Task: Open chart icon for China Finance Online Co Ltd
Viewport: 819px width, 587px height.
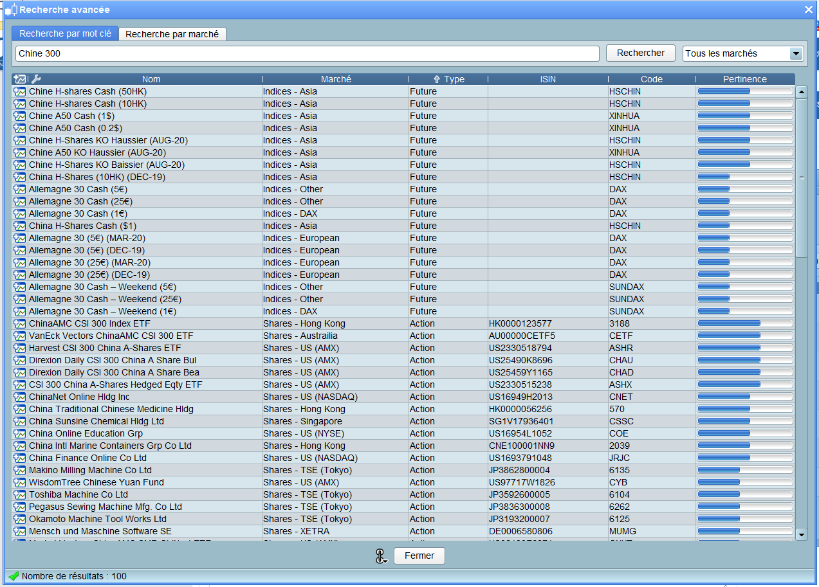Action: [19, 458]
